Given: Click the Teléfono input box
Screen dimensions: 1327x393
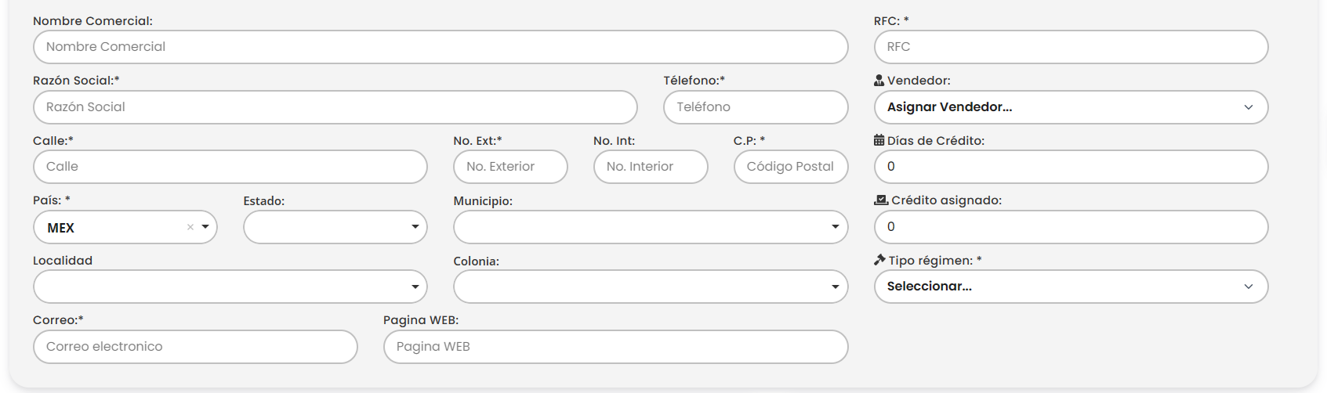Looking at the screenshot, I should 756,107.
